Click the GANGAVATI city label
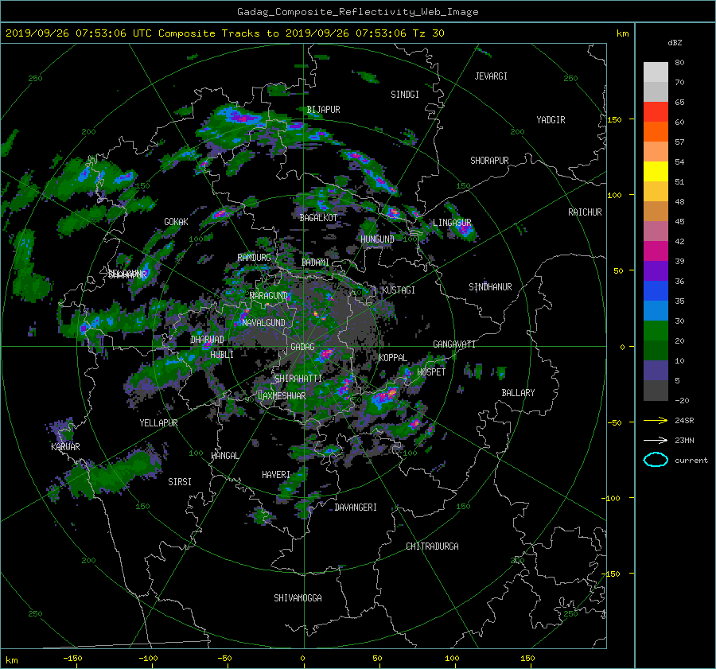The height and width of the screenshot is (669, 716). coord(454,344)
